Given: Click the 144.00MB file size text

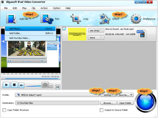Looking at the screenshot, I should [x=131, y=34].
